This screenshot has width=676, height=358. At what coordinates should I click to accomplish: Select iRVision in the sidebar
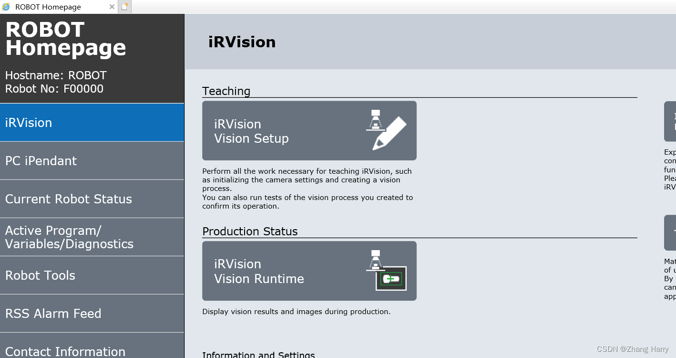(x=92, y=123)
